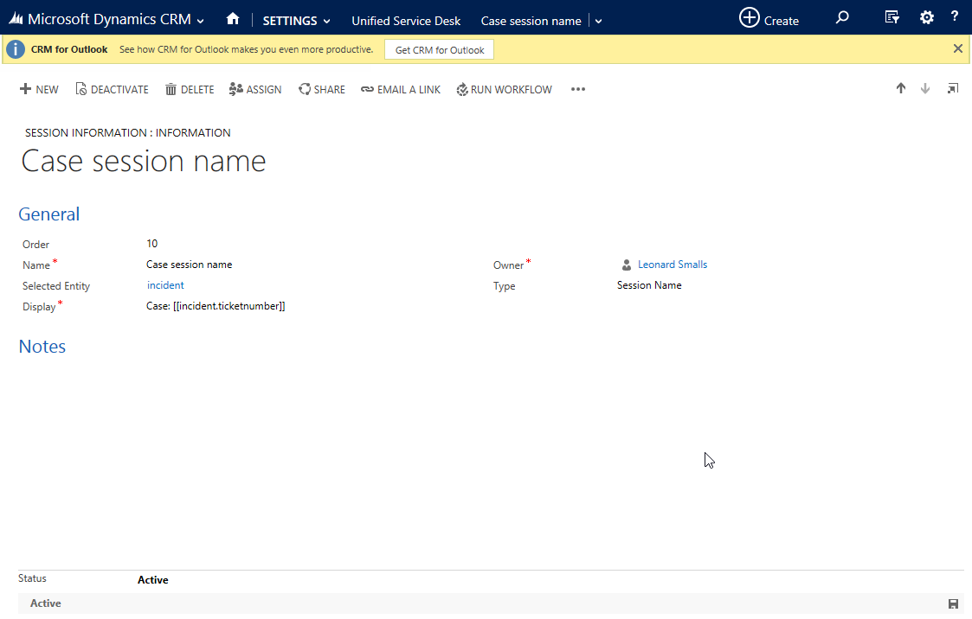This screenshot has width=972, height=619.
Task: Open Unified Service Desk breadcrumb
Action: [406, 21]
